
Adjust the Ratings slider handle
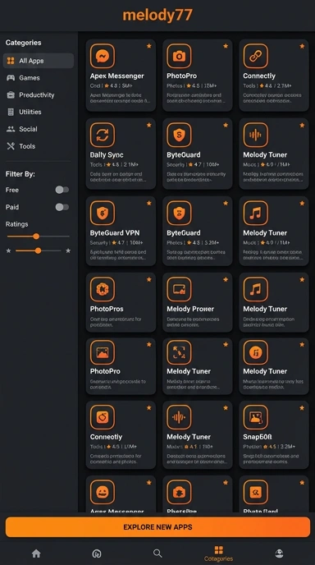pos(36,237)
